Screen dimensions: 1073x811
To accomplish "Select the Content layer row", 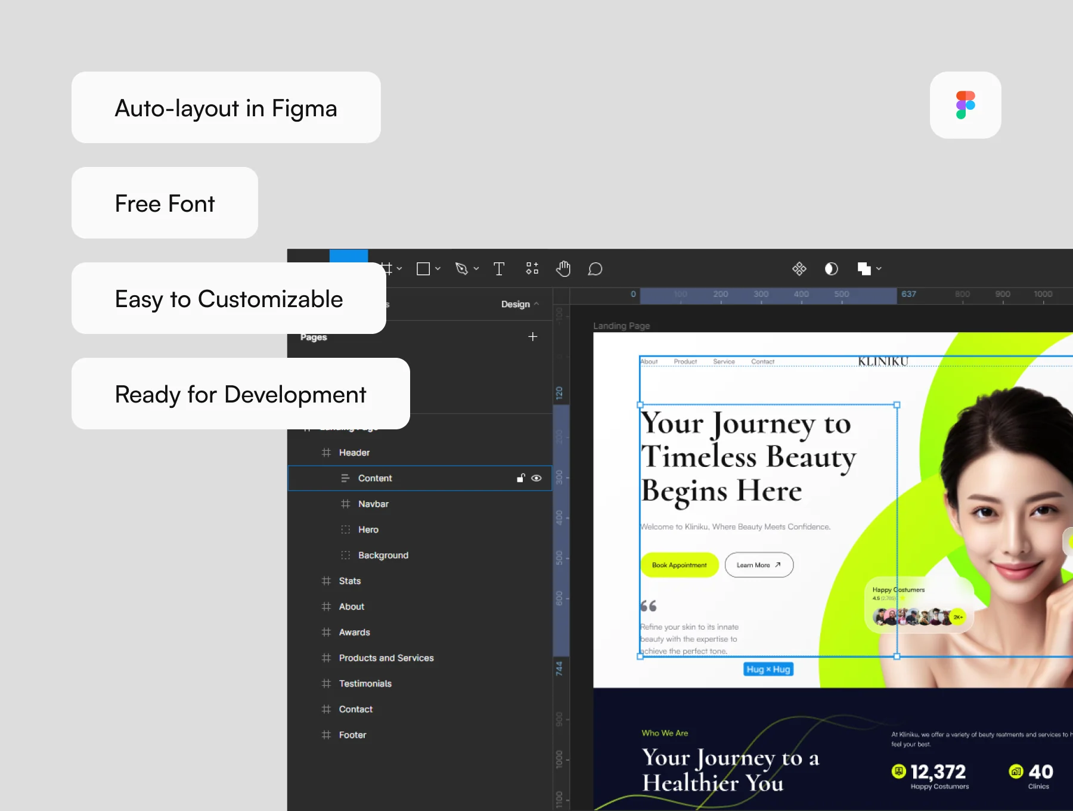I will 420,478.
